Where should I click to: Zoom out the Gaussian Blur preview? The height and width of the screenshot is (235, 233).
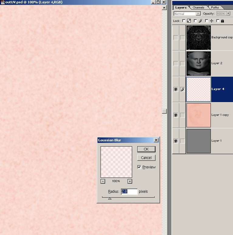[103, 181]
